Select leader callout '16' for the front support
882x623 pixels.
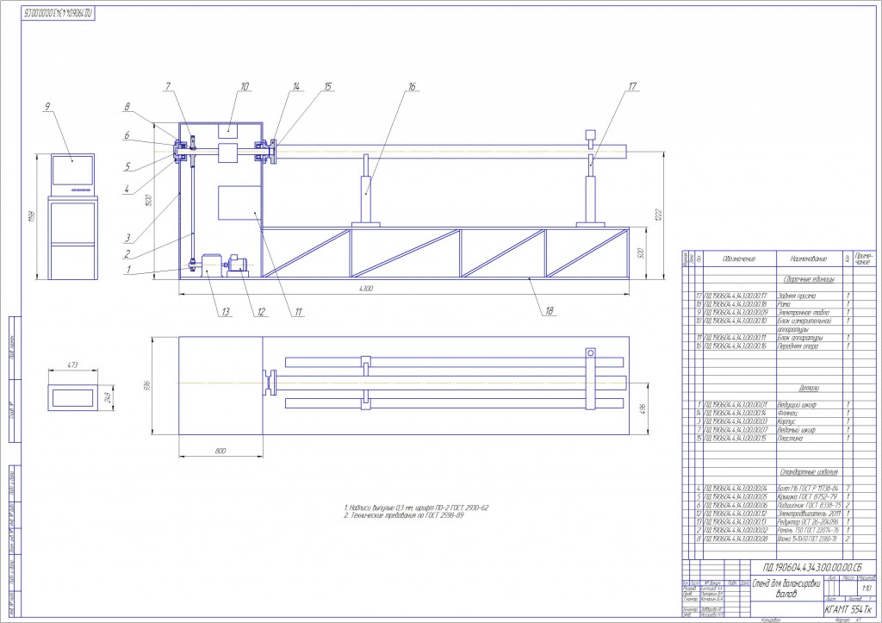point(413,87)
